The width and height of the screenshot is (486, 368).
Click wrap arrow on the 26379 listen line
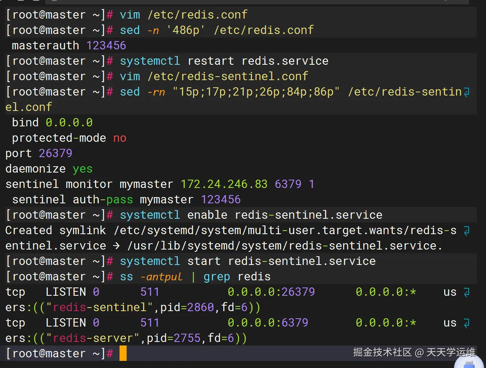[466, 293]
